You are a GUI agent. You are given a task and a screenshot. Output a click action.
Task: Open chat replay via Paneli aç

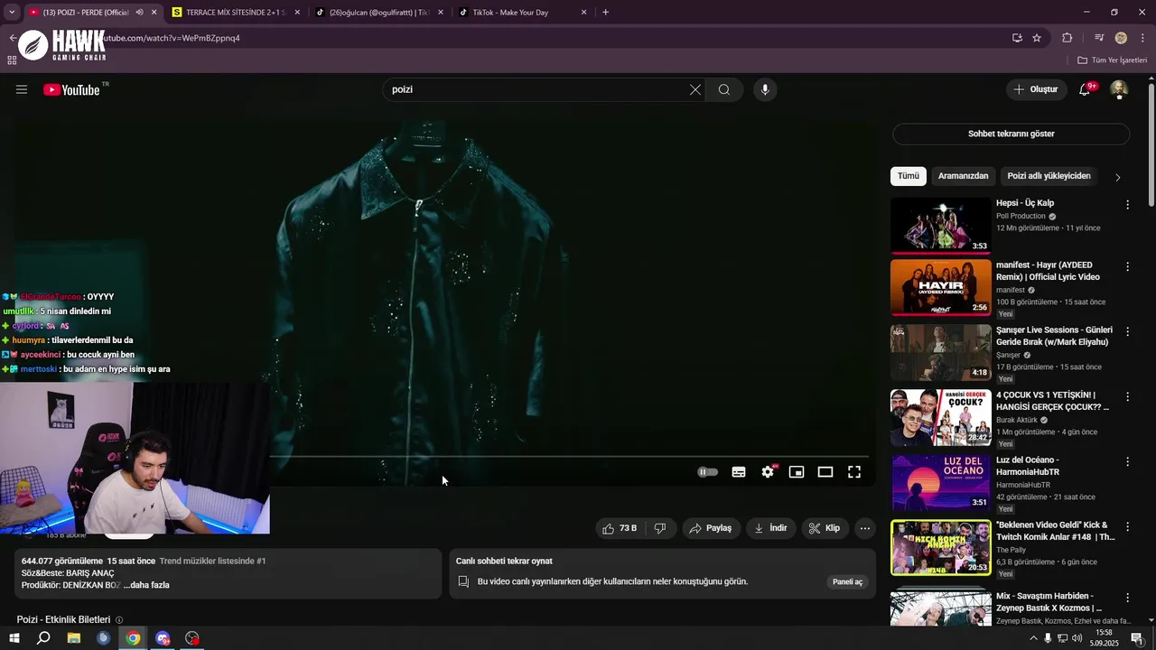[847, 581]
